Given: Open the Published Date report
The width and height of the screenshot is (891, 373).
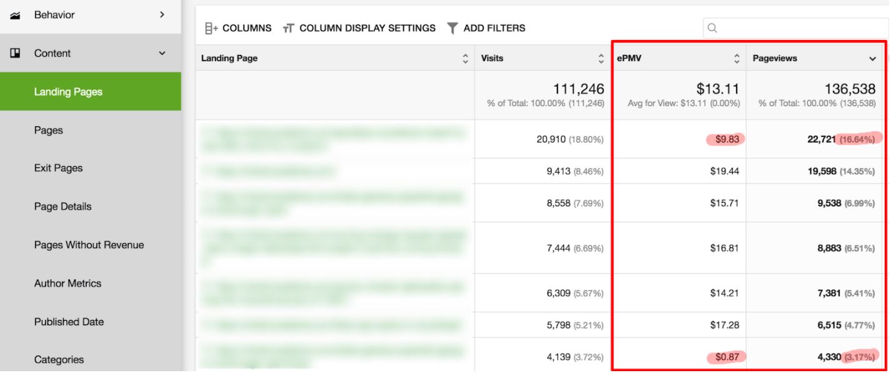Looking at the screenshot, I should [x=69, y=322].
